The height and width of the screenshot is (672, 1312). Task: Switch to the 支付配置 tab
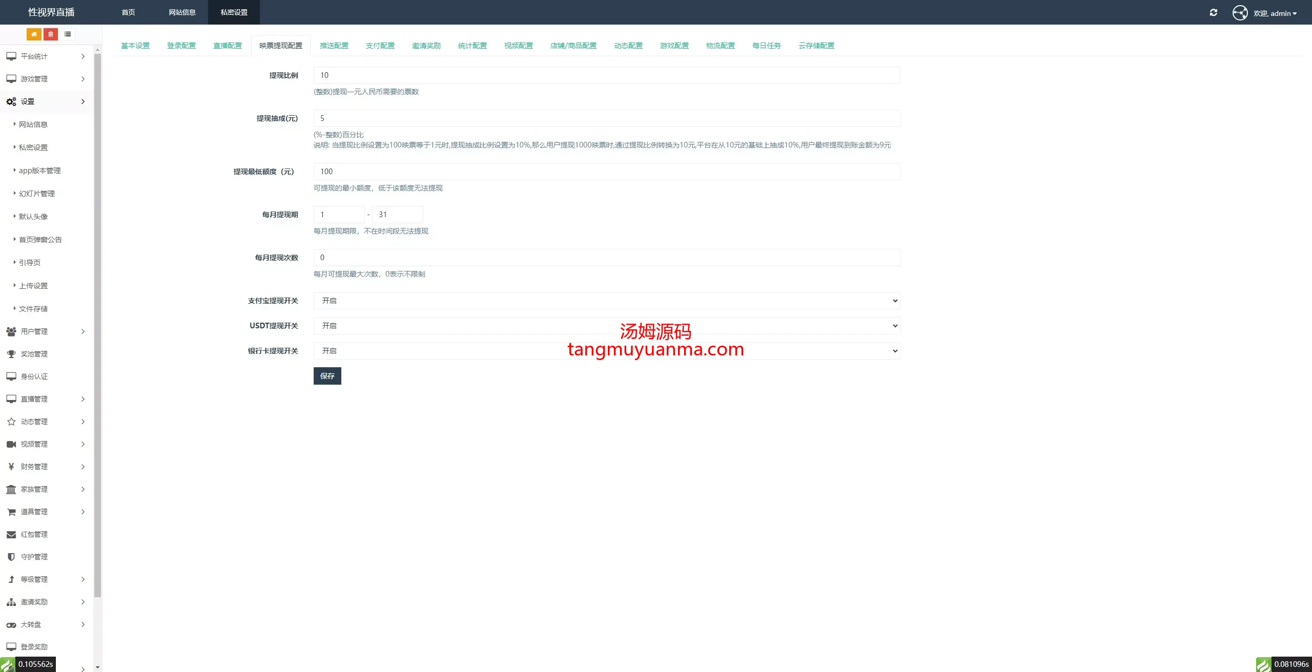[x=380, y=46]
